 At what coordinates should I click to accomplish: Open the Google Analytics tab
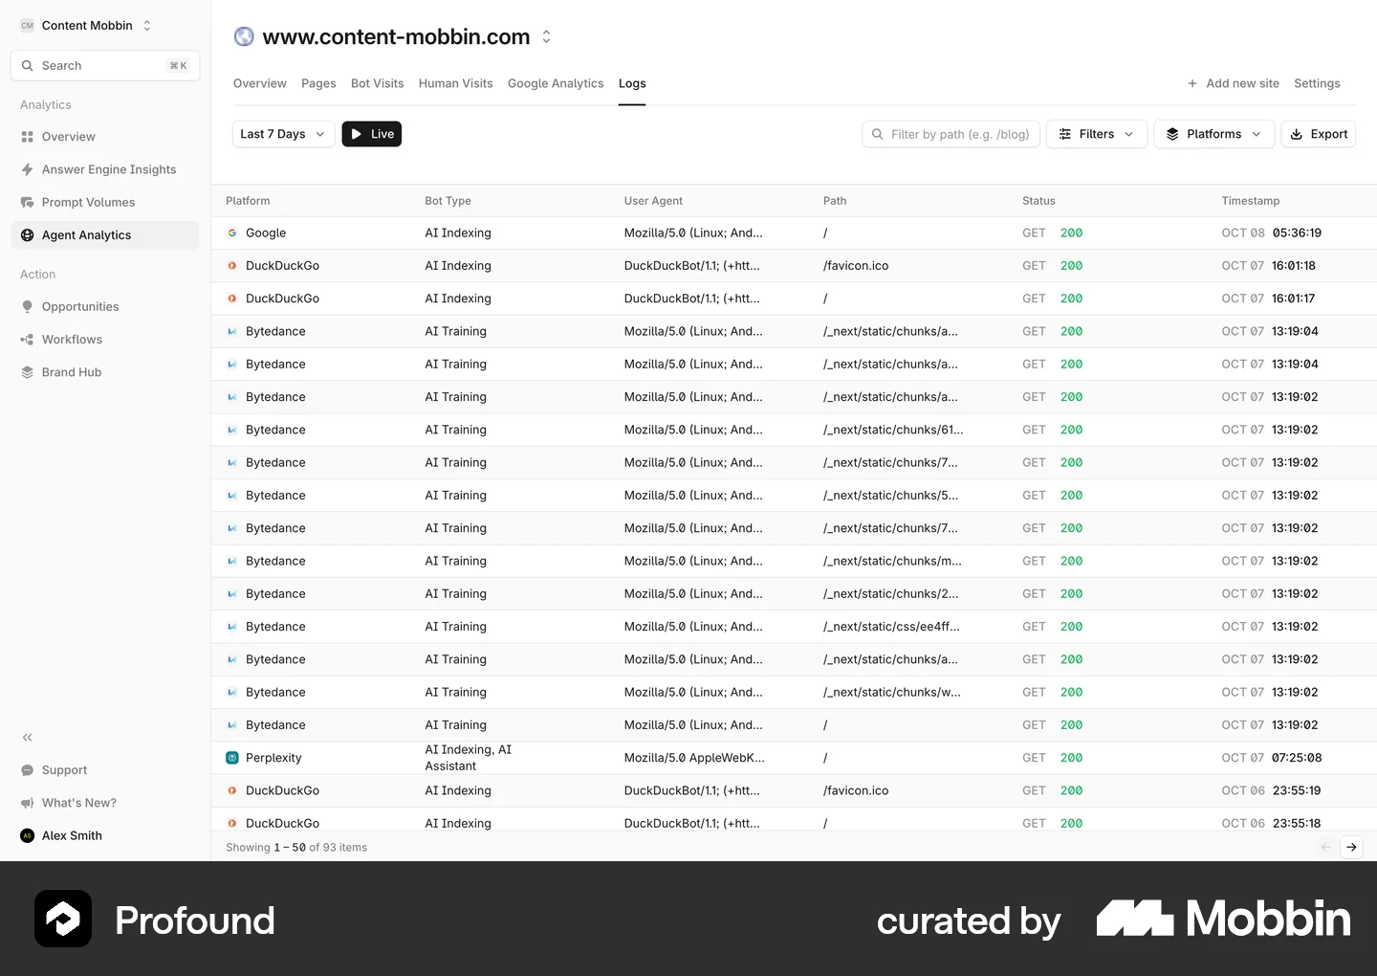tap(556, 83)
